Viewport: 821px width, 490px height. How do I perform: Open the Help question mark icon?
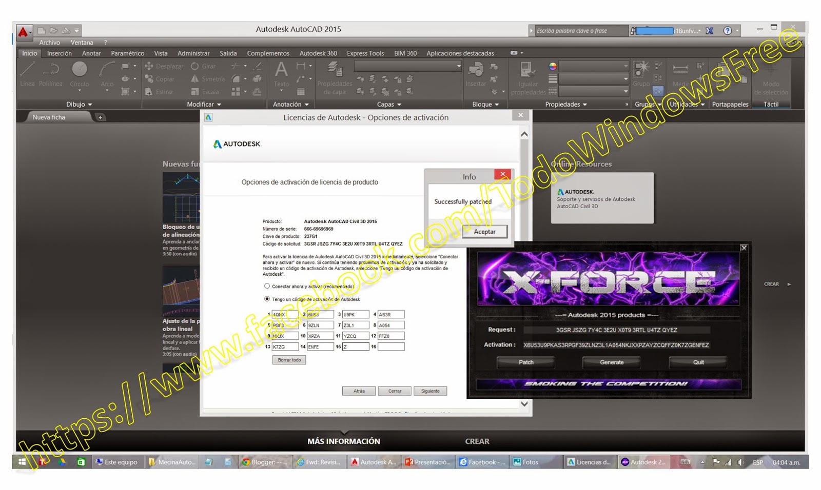click(728, 31)
